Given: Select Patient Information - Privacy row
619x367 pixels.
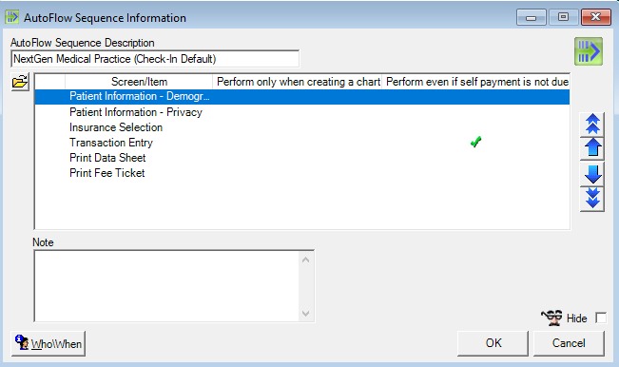Looking at the screenshot, I should 302,112.
